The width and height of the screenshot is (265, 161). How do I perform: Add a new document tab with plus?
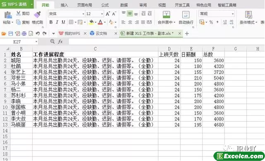[x=187, y=34]
